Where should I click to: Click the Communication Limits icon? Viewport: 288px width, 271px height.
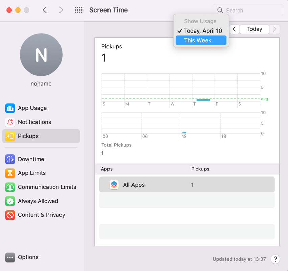coord(10,187)
